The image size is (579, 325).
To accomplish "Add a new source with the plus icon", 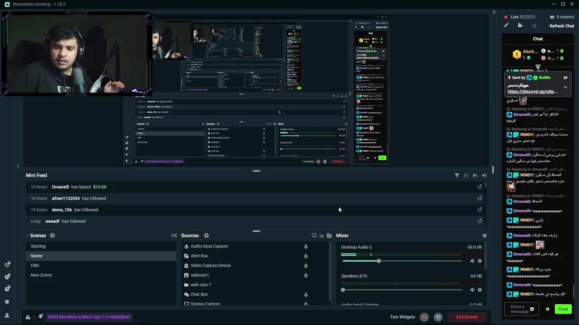I will coord(206,236).
